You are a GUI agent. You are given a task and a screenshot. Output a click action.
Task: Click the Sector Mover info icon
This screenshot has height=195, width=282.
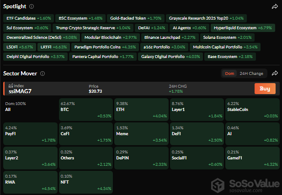click(x=43, y=74)
